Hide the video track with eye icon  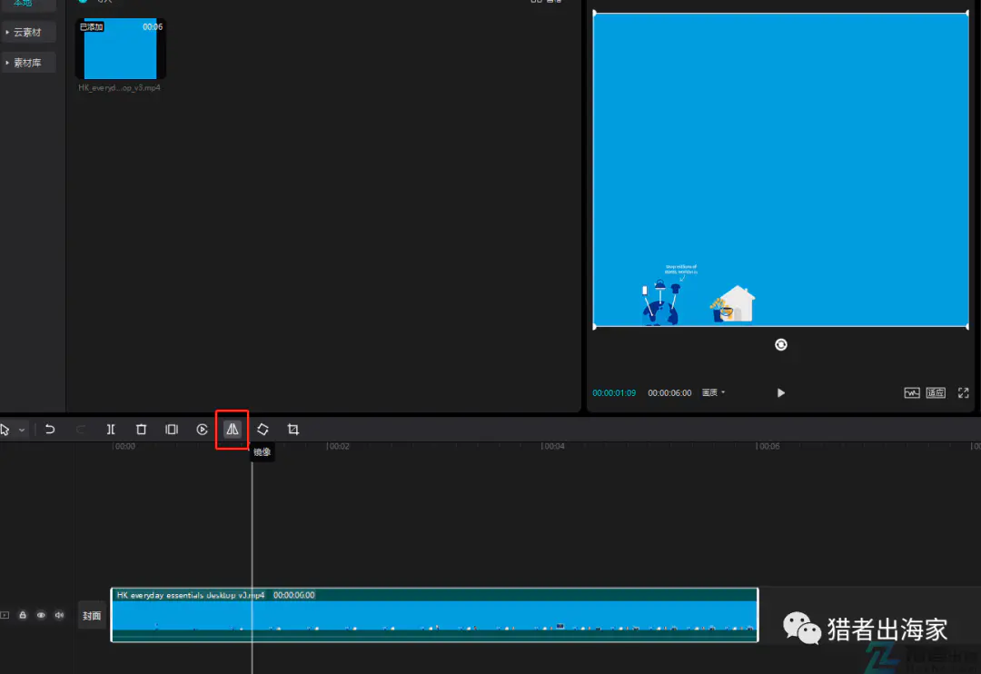click(41, 615)
